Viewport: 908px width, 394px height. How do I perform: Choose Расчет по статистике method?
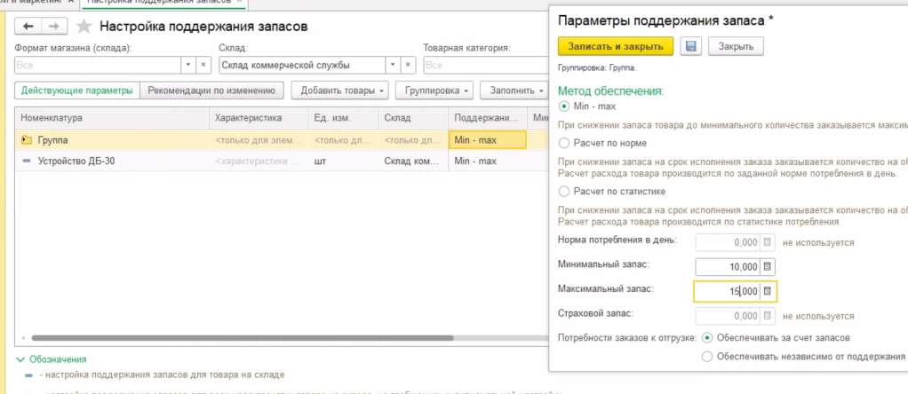[x=563, y=191]
